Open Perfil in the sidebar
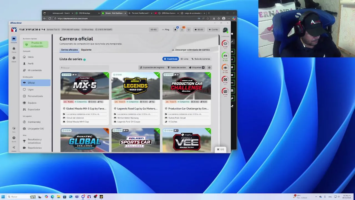The height and width of the screenshot is (200, 355). [x=35, y=64]
